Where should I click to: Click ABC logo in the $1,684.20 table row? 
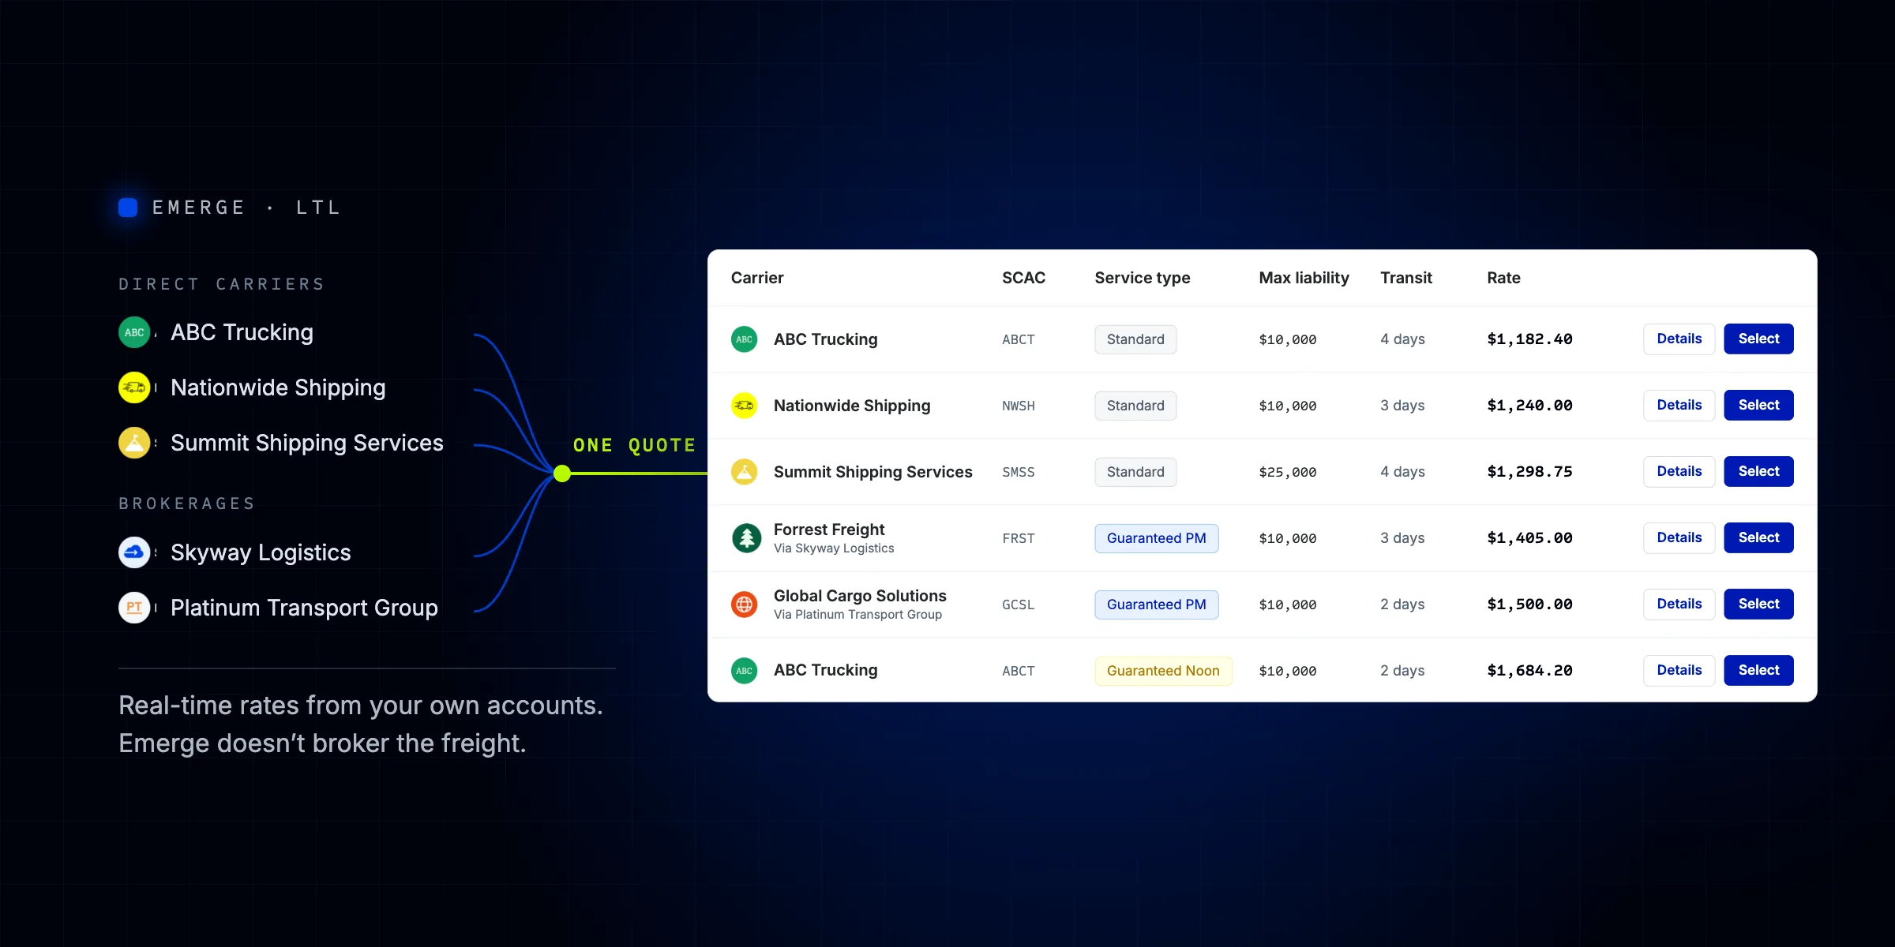click(744, 671)
